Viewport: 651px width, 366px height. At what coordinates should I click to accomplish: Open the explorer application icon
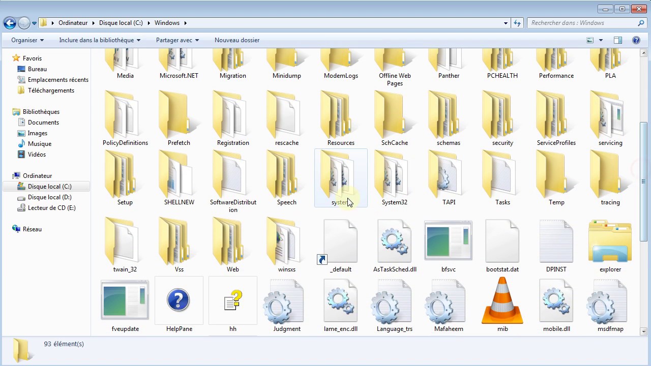click(610, 242)
